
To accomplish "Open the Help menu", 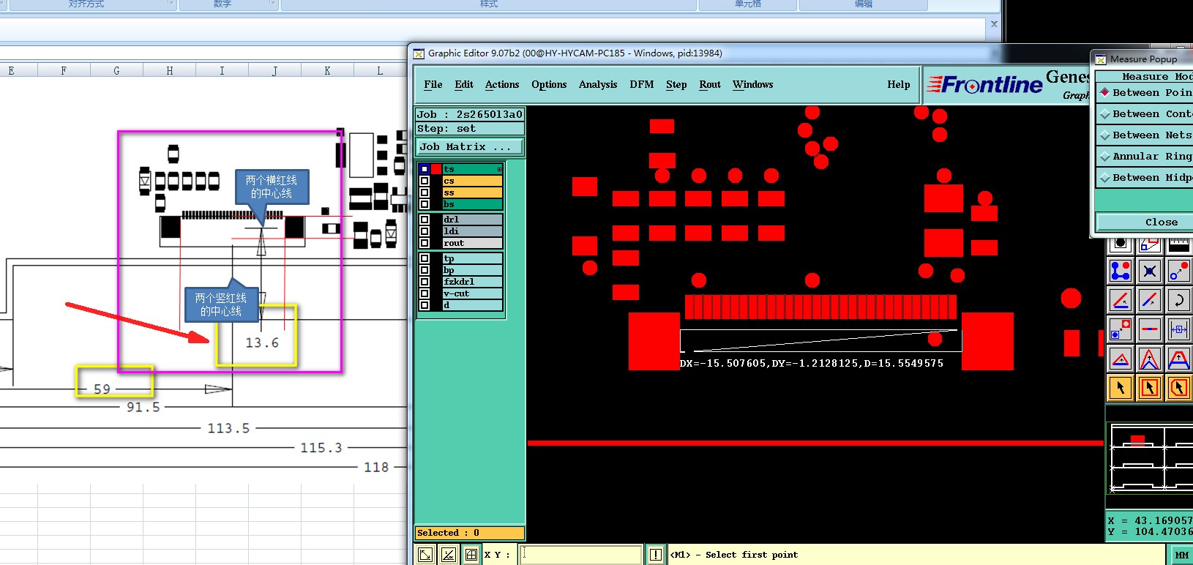I will tap(899, 85).
